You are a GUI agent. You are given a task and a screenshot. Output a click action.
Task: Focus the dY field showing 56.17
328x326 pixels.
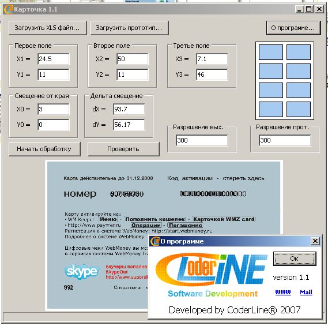[129, 125]
